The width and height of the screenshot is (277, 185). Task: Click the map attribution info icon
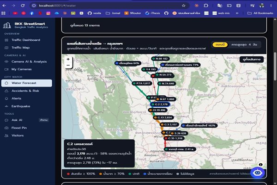[x=260, y=165]
